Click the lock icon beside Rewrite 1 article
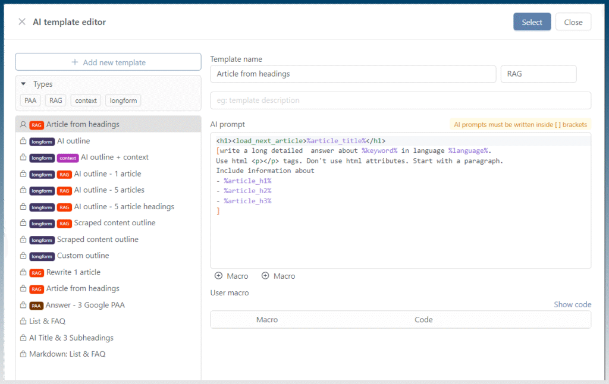This screenshot has height=384, width=609. pyautogui.click(x=23, y=272)
